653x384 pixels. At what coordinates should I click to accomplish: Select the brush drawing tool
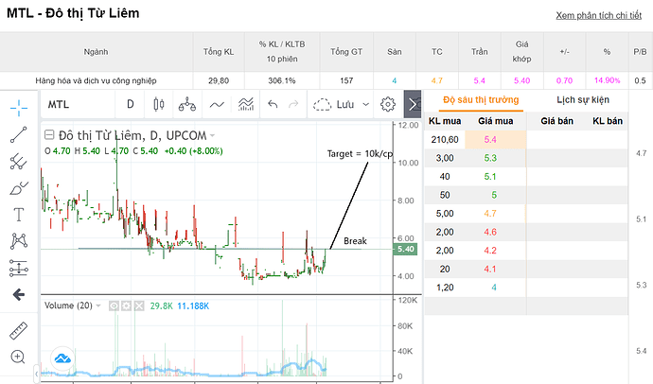[x=19, y=188]
